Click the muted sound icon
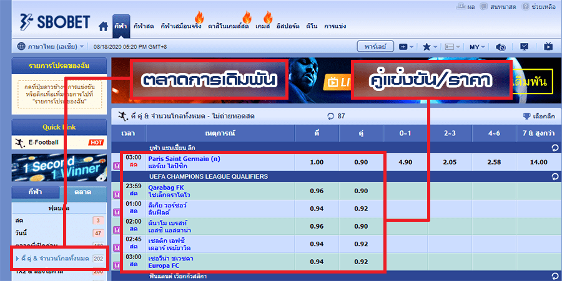 [x=501, y=47]
